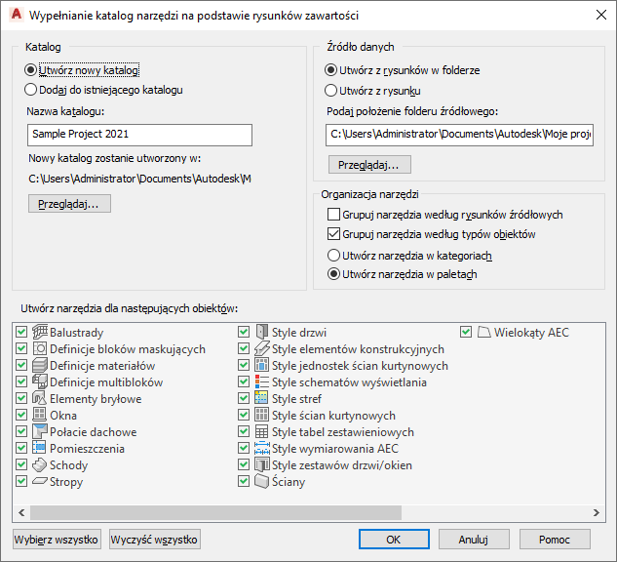Click the Okna window icon
The width and height of the screenshot is (617, 562).
click(x=41, y=415)
